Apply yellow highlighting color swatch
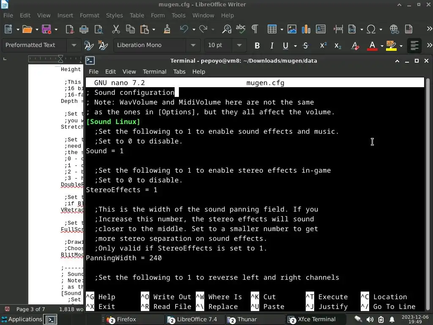The width and height of the screenshot is (433, 325). tap(391, 46)
